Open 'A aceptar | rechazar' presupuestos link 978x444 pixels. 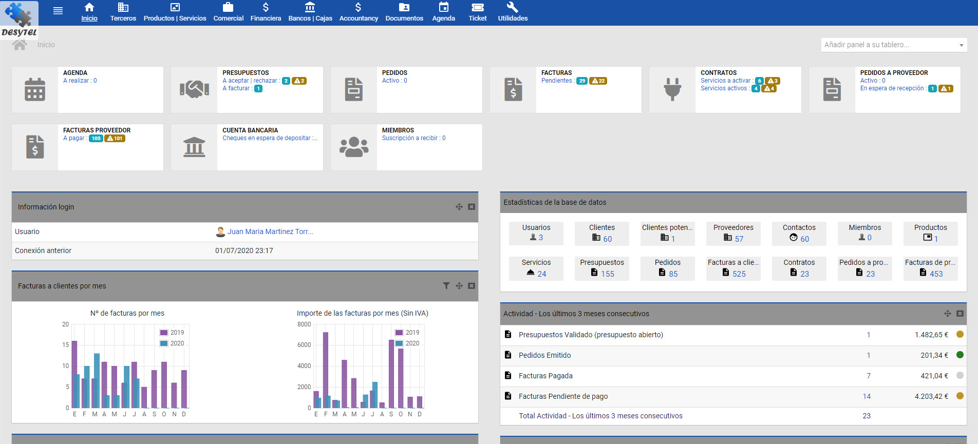pos(251,81)
